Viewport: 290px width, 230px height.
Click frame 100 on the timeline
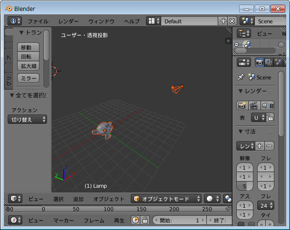(108, 209)
